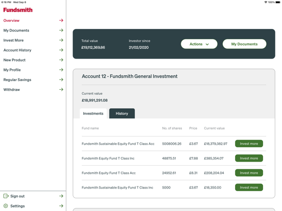The height and width of the screenshot is (211, 282).
Task: Switch to the History tab
Action: pyautogui.click(x=122, y=113)
